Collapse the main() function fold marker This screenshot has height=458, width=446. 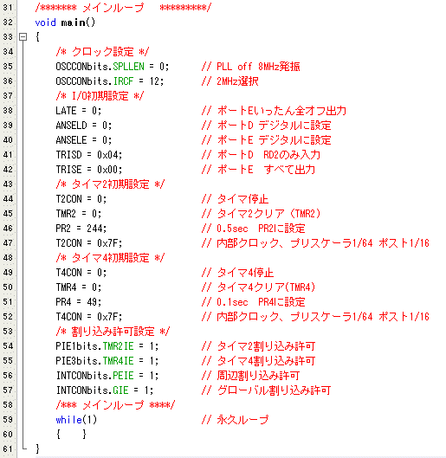(23, 37)
